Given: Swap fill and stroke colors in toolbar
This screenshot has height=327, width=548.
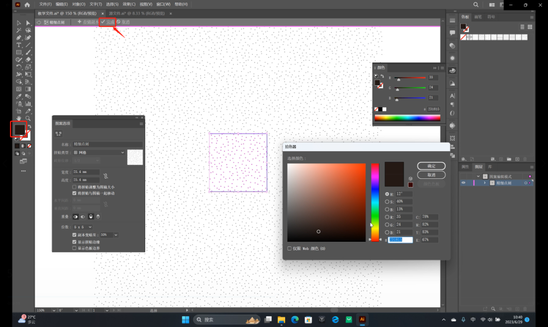Looking at the screenshot, I should (29, 126).
